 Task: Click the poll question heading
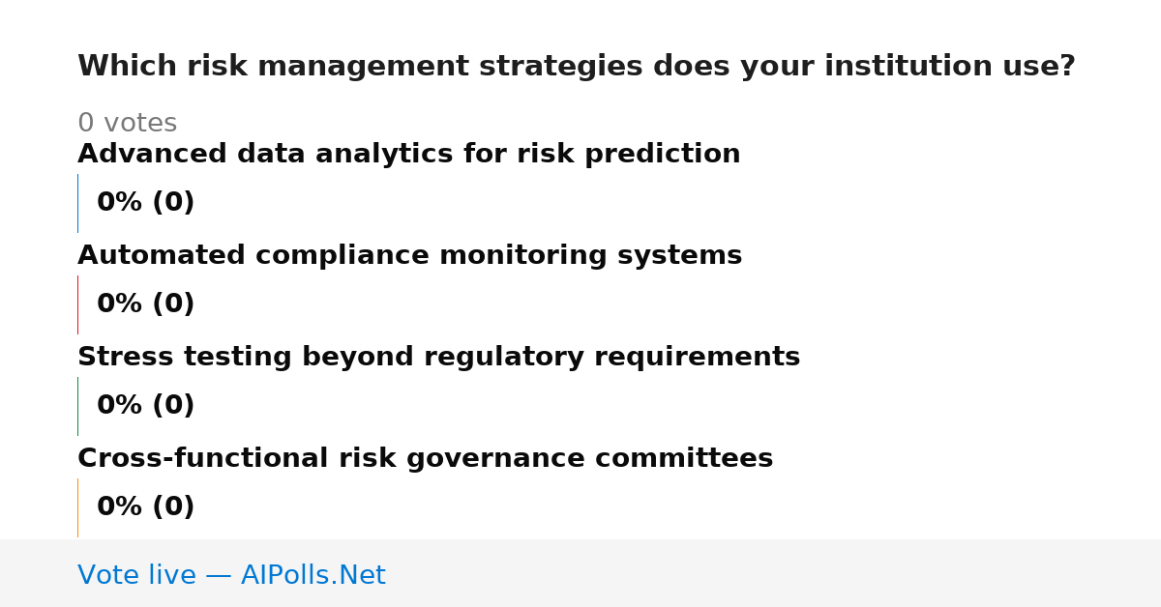[x=577, y=67]
